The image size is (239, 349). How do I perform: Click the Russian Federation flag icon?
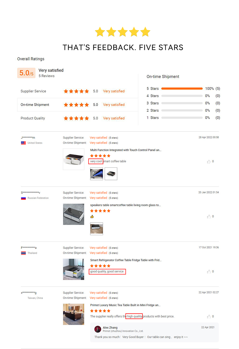pos(23,198)
